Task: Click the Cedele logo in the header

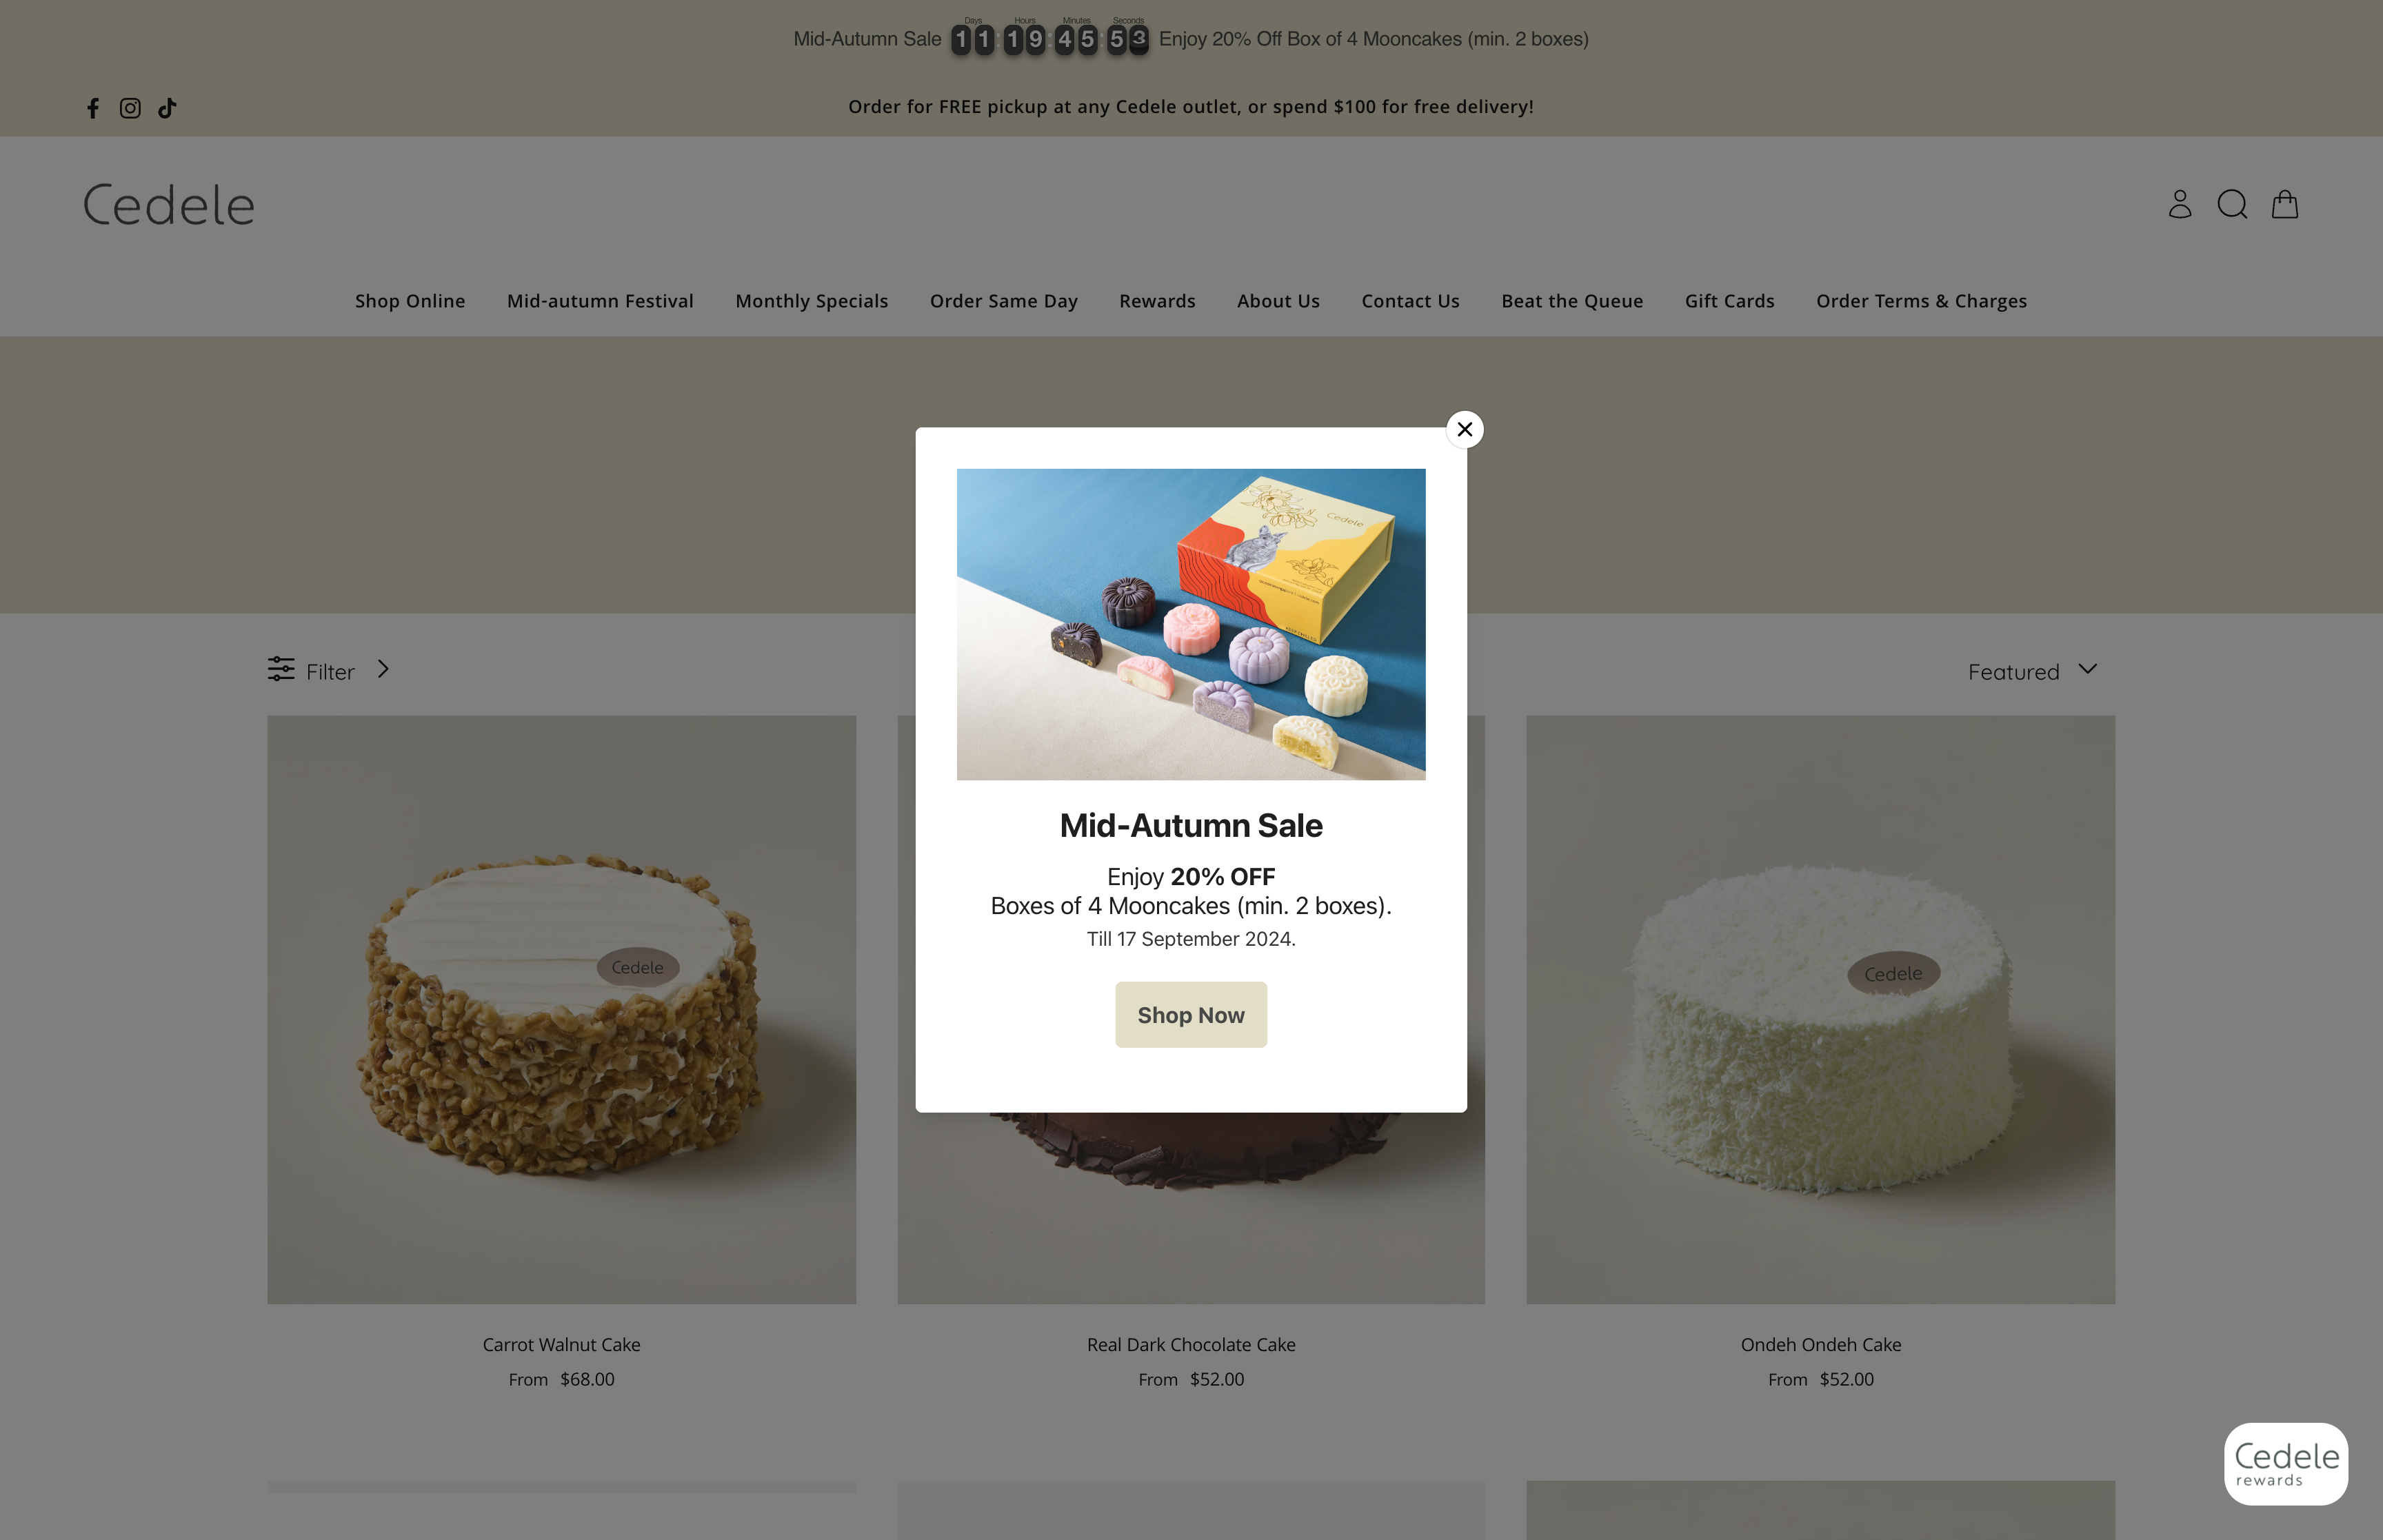Action: [x=169, y=205]
